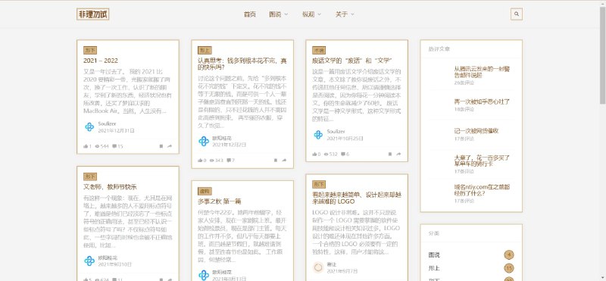Click Soulizer author name on 2021 – 2022 card
This screenshot has width=606, height=281.
click(107, 123)
